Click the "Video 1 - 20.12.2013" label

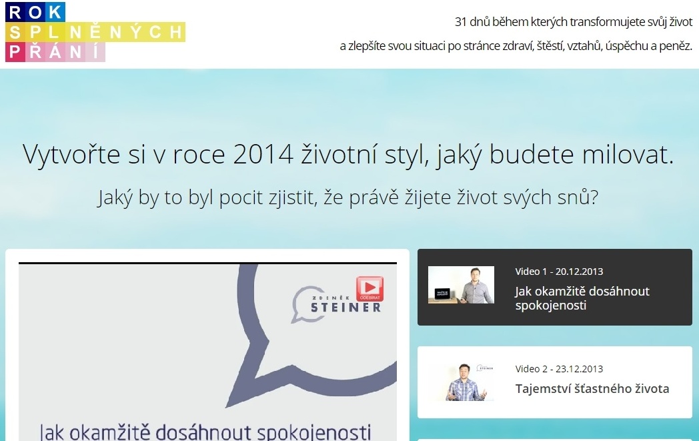tap(559, 272)
